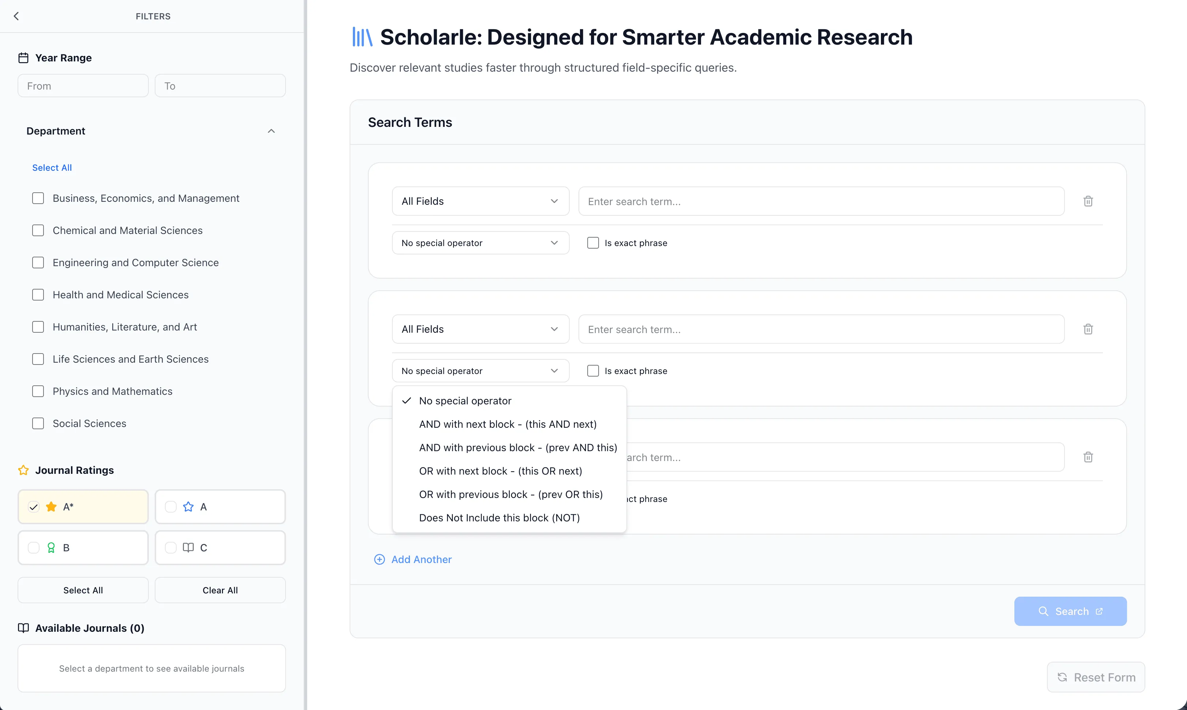Check Engineering and Computer Science department
Viewport: 1187px width, 710px height.
point(38,263)
